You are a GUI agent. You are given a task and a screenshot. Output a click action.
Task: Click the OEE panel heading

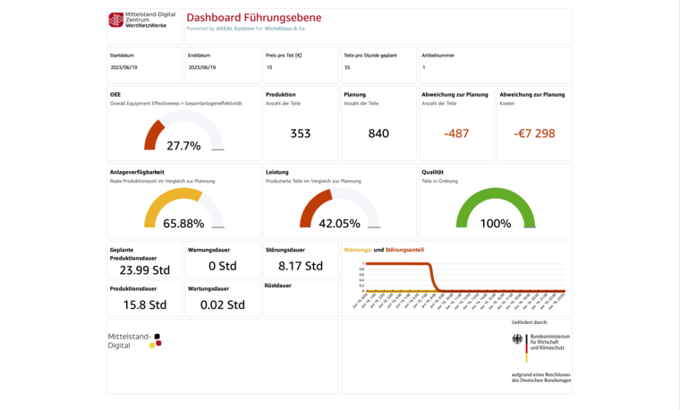(115, 95)
